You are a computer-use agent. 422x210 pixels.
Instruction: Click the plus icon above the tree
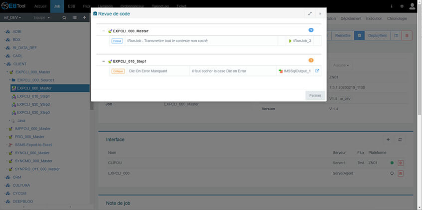tap(84, 17)
